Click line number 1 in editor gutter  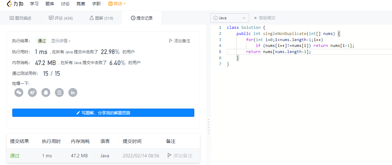point(220,27)
